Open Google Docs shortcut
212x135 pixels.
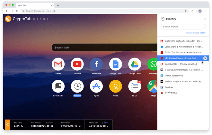(115, 64)
